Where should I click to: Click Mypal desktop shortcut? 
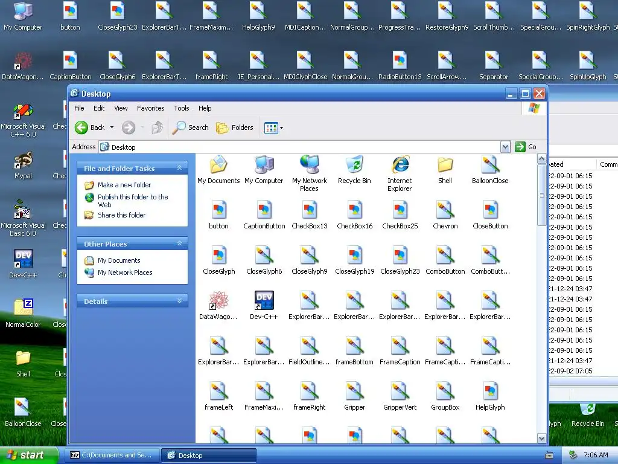23,166
